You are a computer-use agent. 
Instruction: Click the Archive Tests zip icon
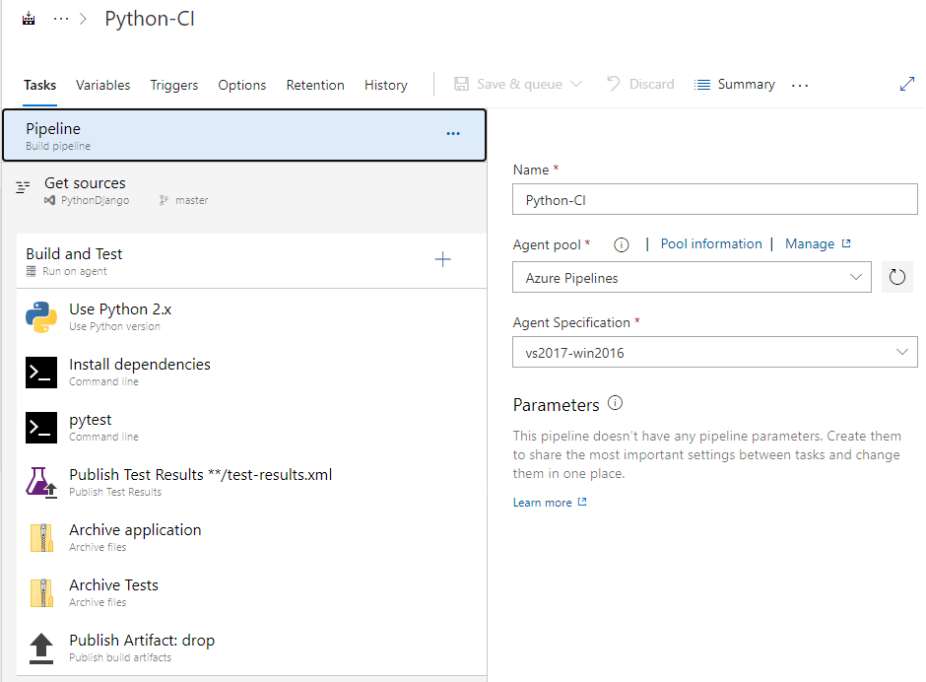(x=41, y=592)
